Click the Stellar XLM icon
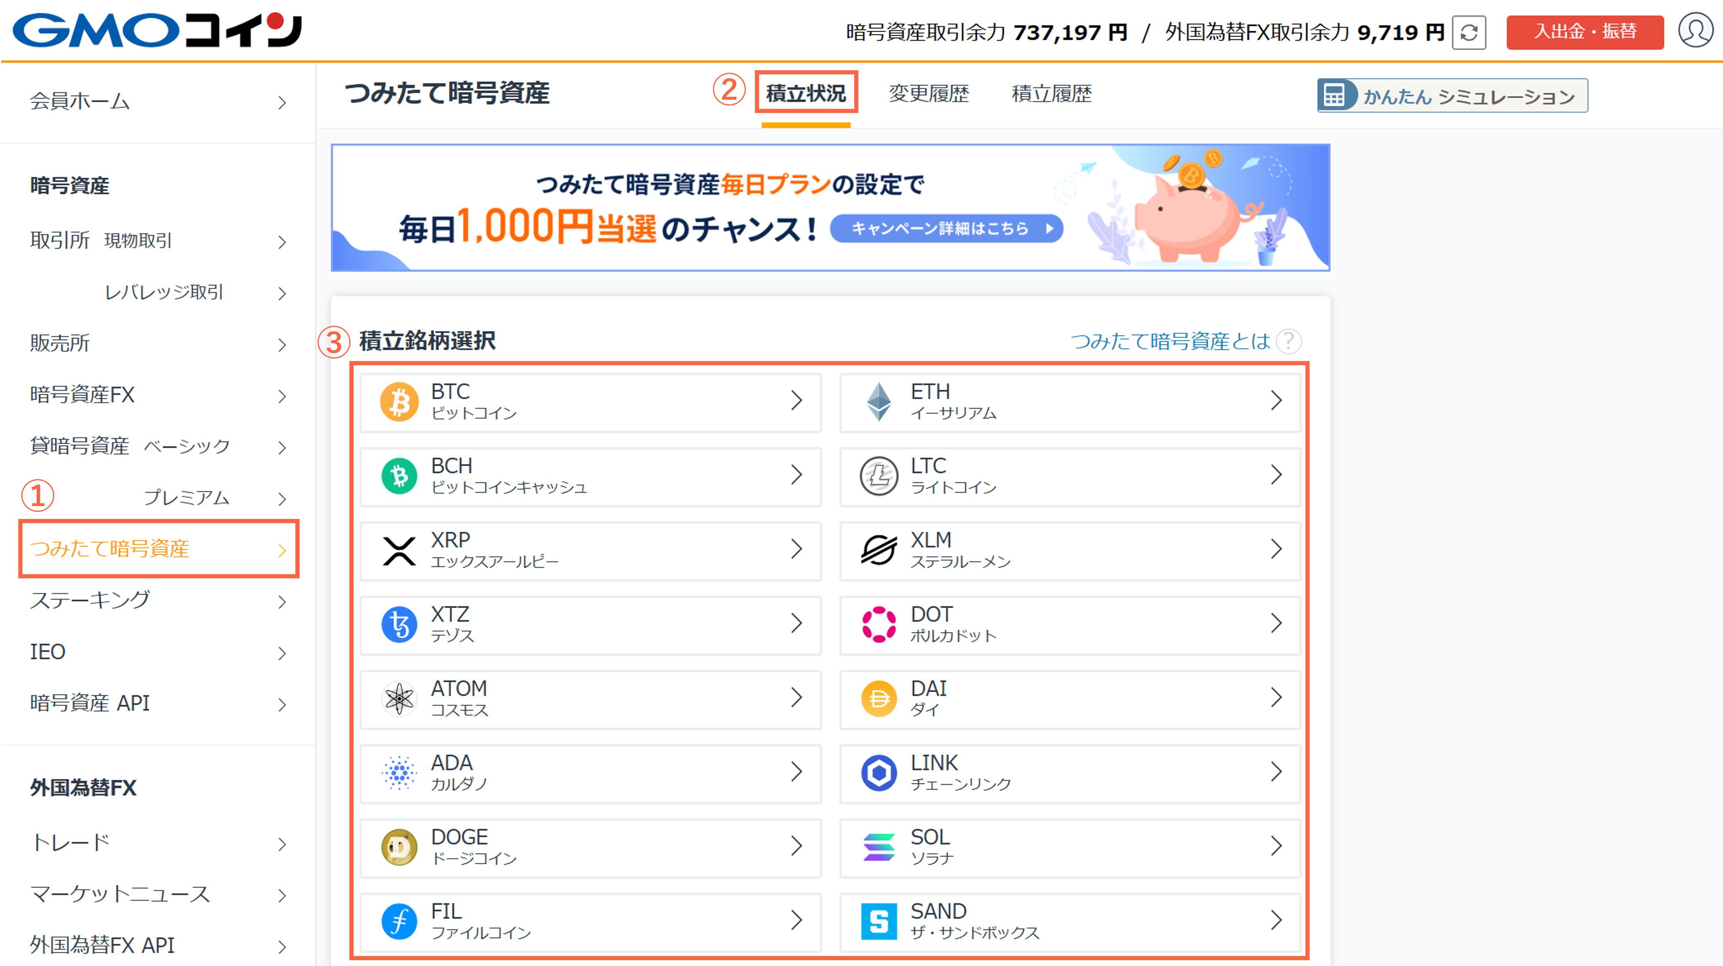The width and height of the screenshot is (1723, 966). [879, 550]
